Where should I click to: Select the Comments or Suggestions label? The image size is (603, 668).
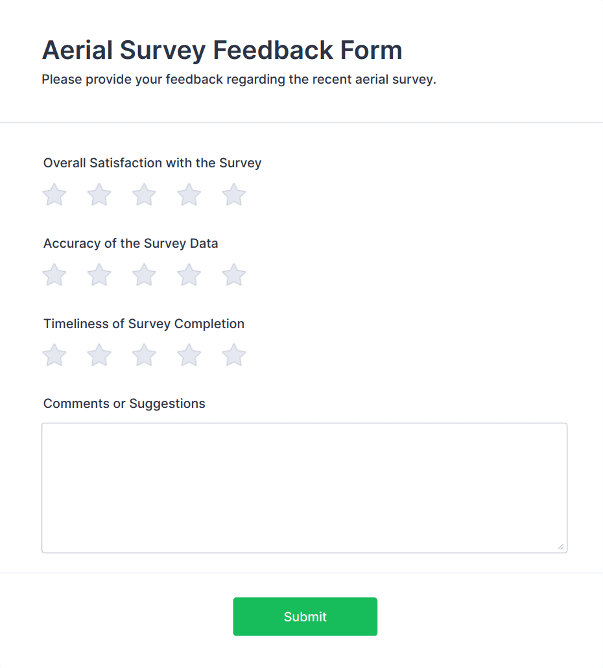pyautogui.click(x=124, y=403)
